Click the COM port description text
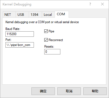The width and height of the screenshot is (109, 98). click(x=42, y=22)
